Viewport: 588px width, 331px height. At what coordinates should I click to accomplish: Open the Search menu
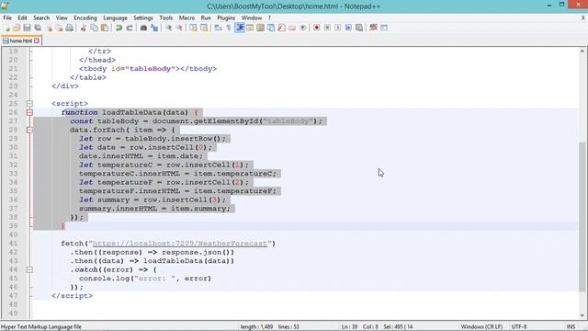[x=41, y=17]
